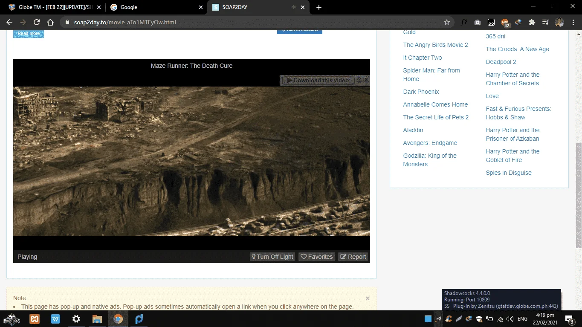Open WPS Office from the taskbar
This screenshot has height=327, width=582.
55,319
